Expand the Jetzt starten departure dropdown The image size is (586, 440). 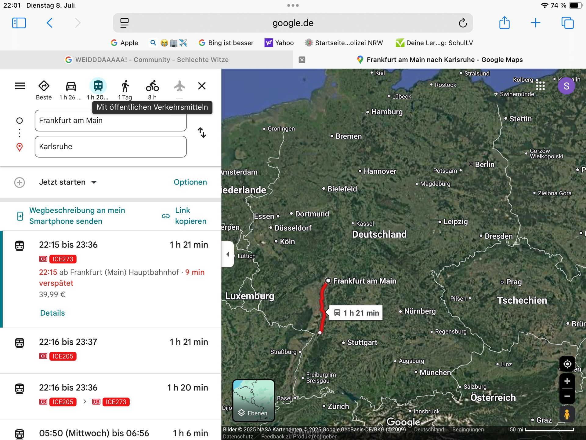pos(68,182)
